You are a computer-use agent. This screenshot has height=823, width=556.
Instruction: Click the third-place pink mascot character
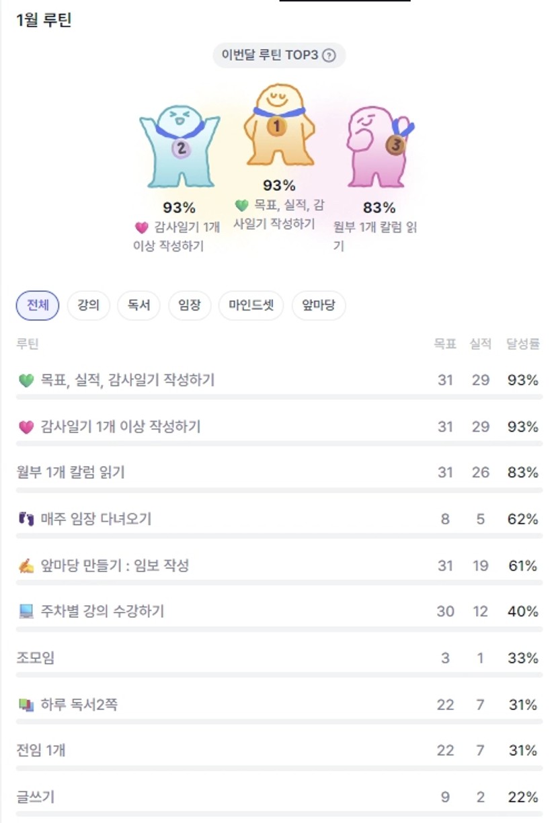tap(377, 147)
